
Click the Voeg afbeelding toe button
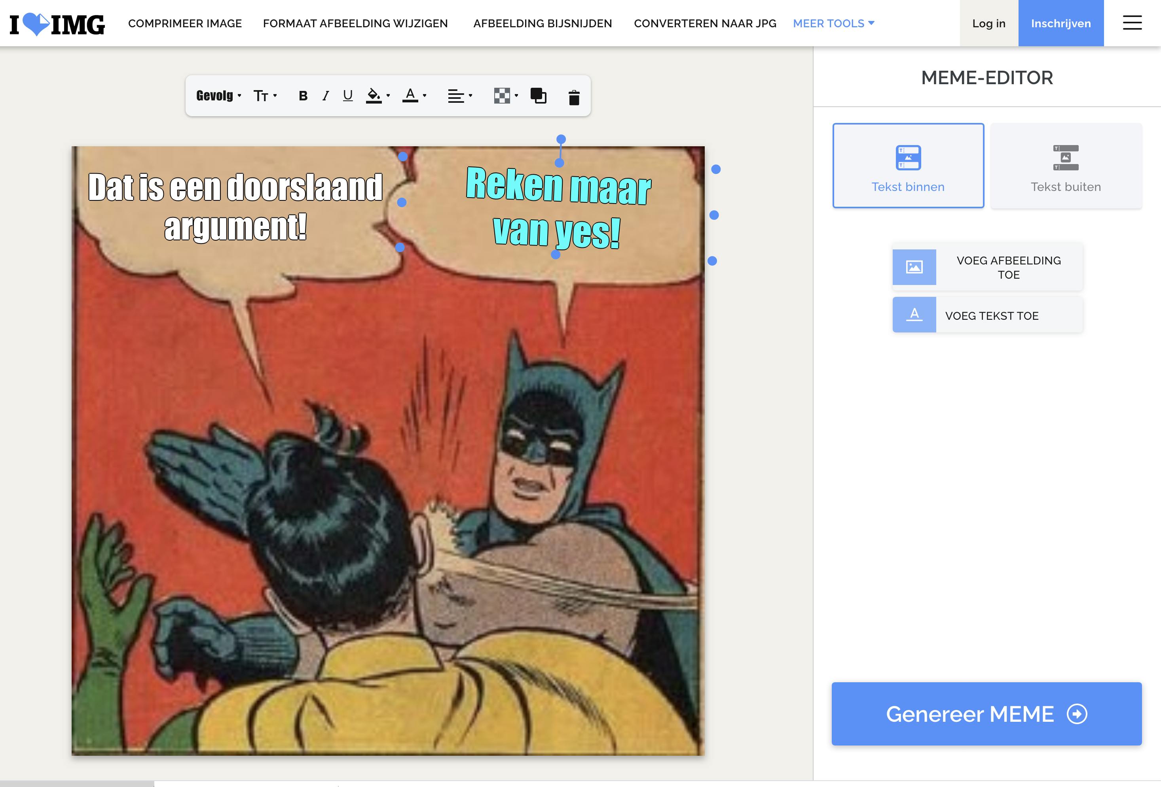pyautogui.click(x=987, y=267)
